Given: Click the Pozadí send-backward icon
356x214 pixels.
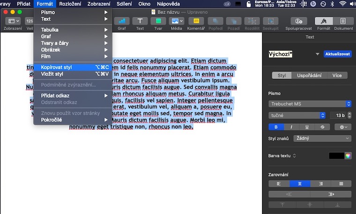Looking at the screenshot, I should click(x=234, y=21).
